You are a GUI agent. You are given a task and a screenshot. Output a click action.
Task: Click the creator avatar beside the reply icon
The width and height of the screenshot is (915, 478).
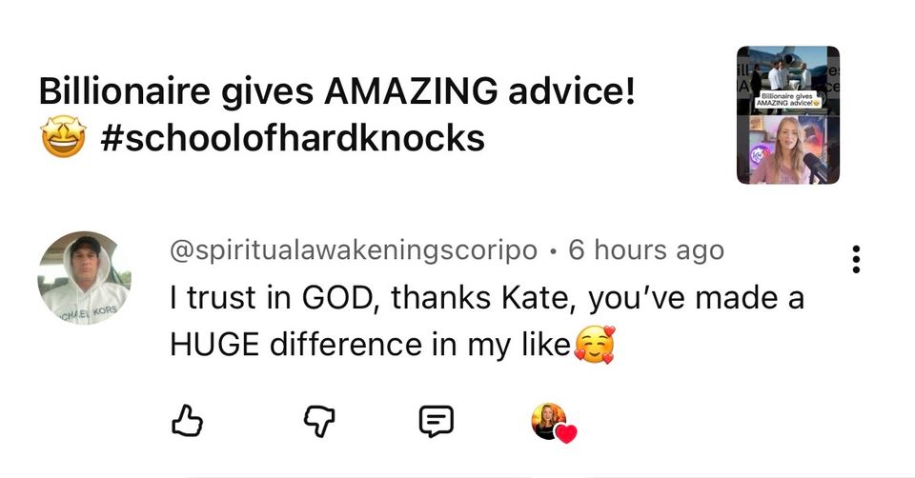(548, 419)
